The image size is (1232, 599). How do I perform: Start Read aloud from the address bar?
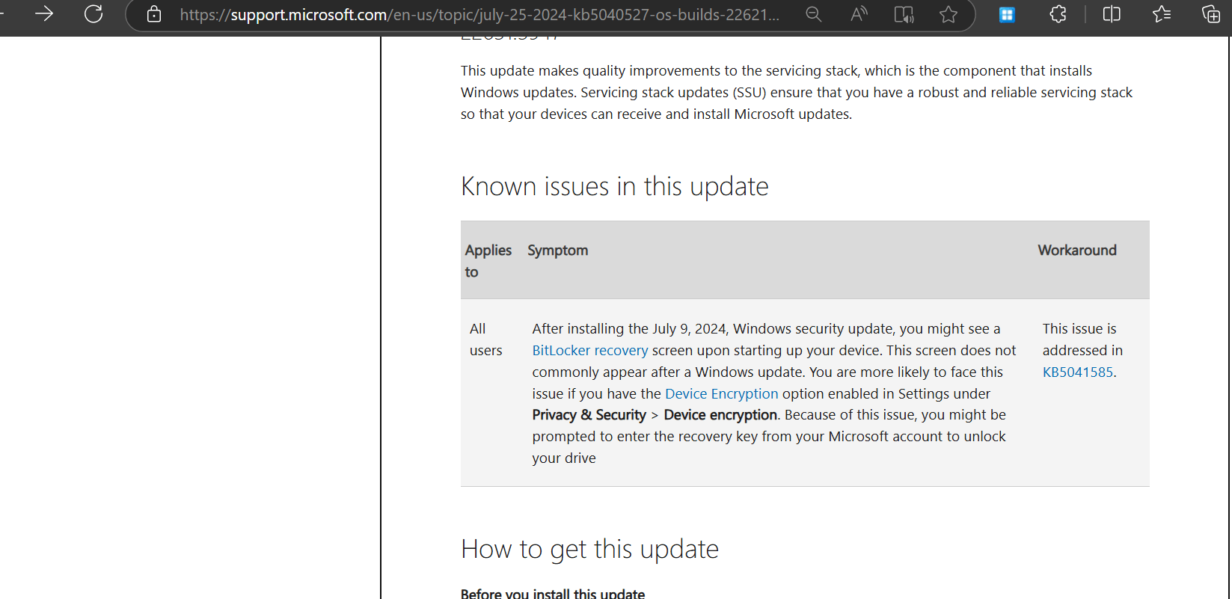(x=859, y=14)
